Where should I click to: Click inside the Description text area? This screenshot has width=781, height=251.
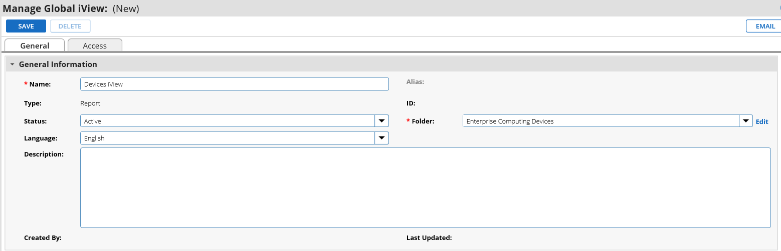[x=426, y=187]
